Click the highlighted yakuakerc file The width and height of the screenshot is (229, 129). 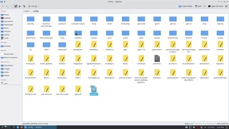94,90
